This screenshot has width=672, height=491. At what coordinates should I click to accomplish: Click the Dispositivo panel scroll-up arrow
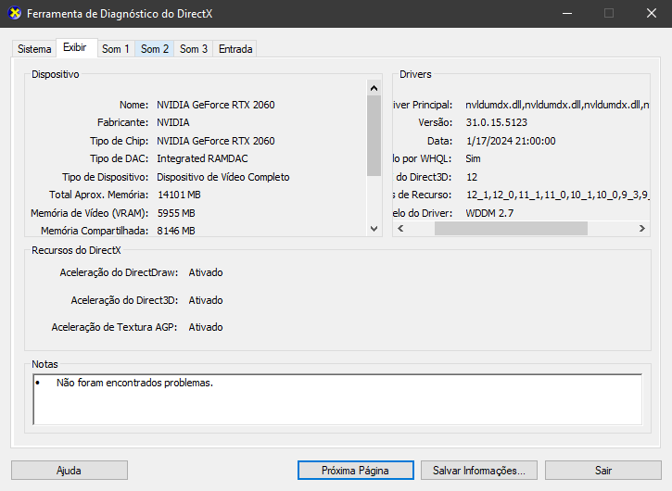pos(374,88)
